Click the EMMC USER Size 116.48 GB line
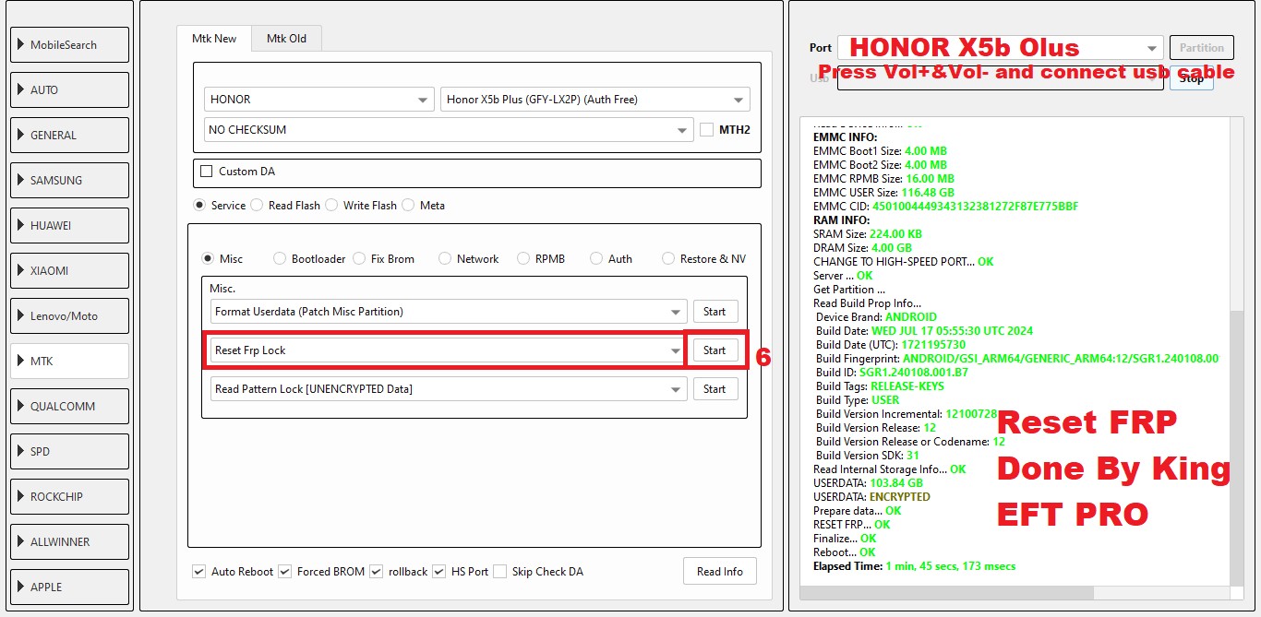Image resolution: width=1261 pixels, height=617 pixels. point(883,193)
